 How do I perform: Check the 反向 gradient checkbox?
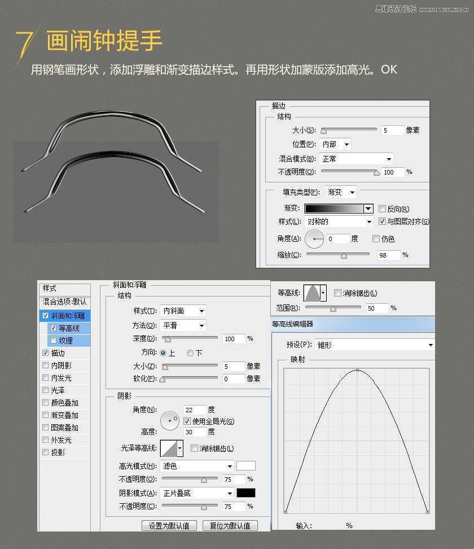point(383,208)
